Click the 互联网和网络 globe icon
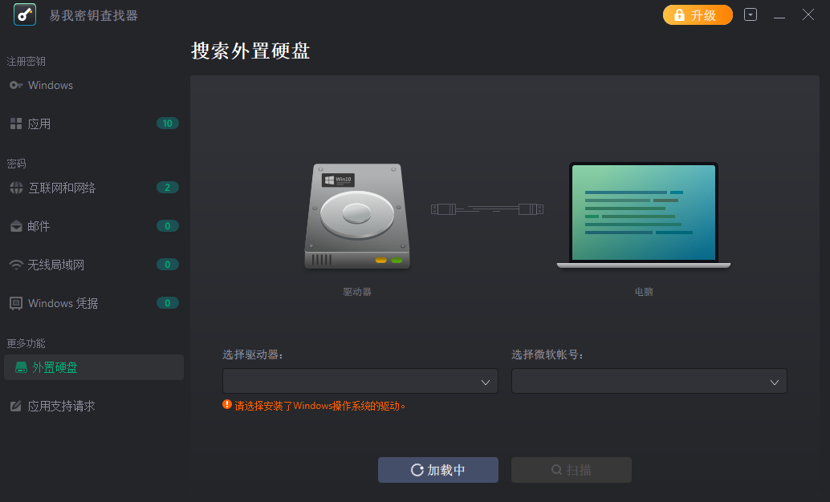This screenshot has width=830, height=502. tap(16, 188)
